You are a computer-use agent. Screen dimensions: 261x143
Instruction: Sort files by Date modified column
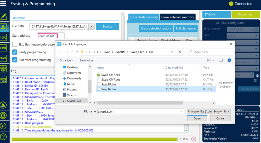tap(174, 68)
